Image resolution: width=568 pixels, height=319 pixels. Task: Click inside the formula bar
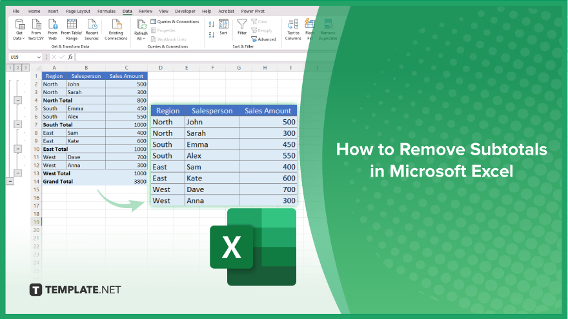click(192, 57)
